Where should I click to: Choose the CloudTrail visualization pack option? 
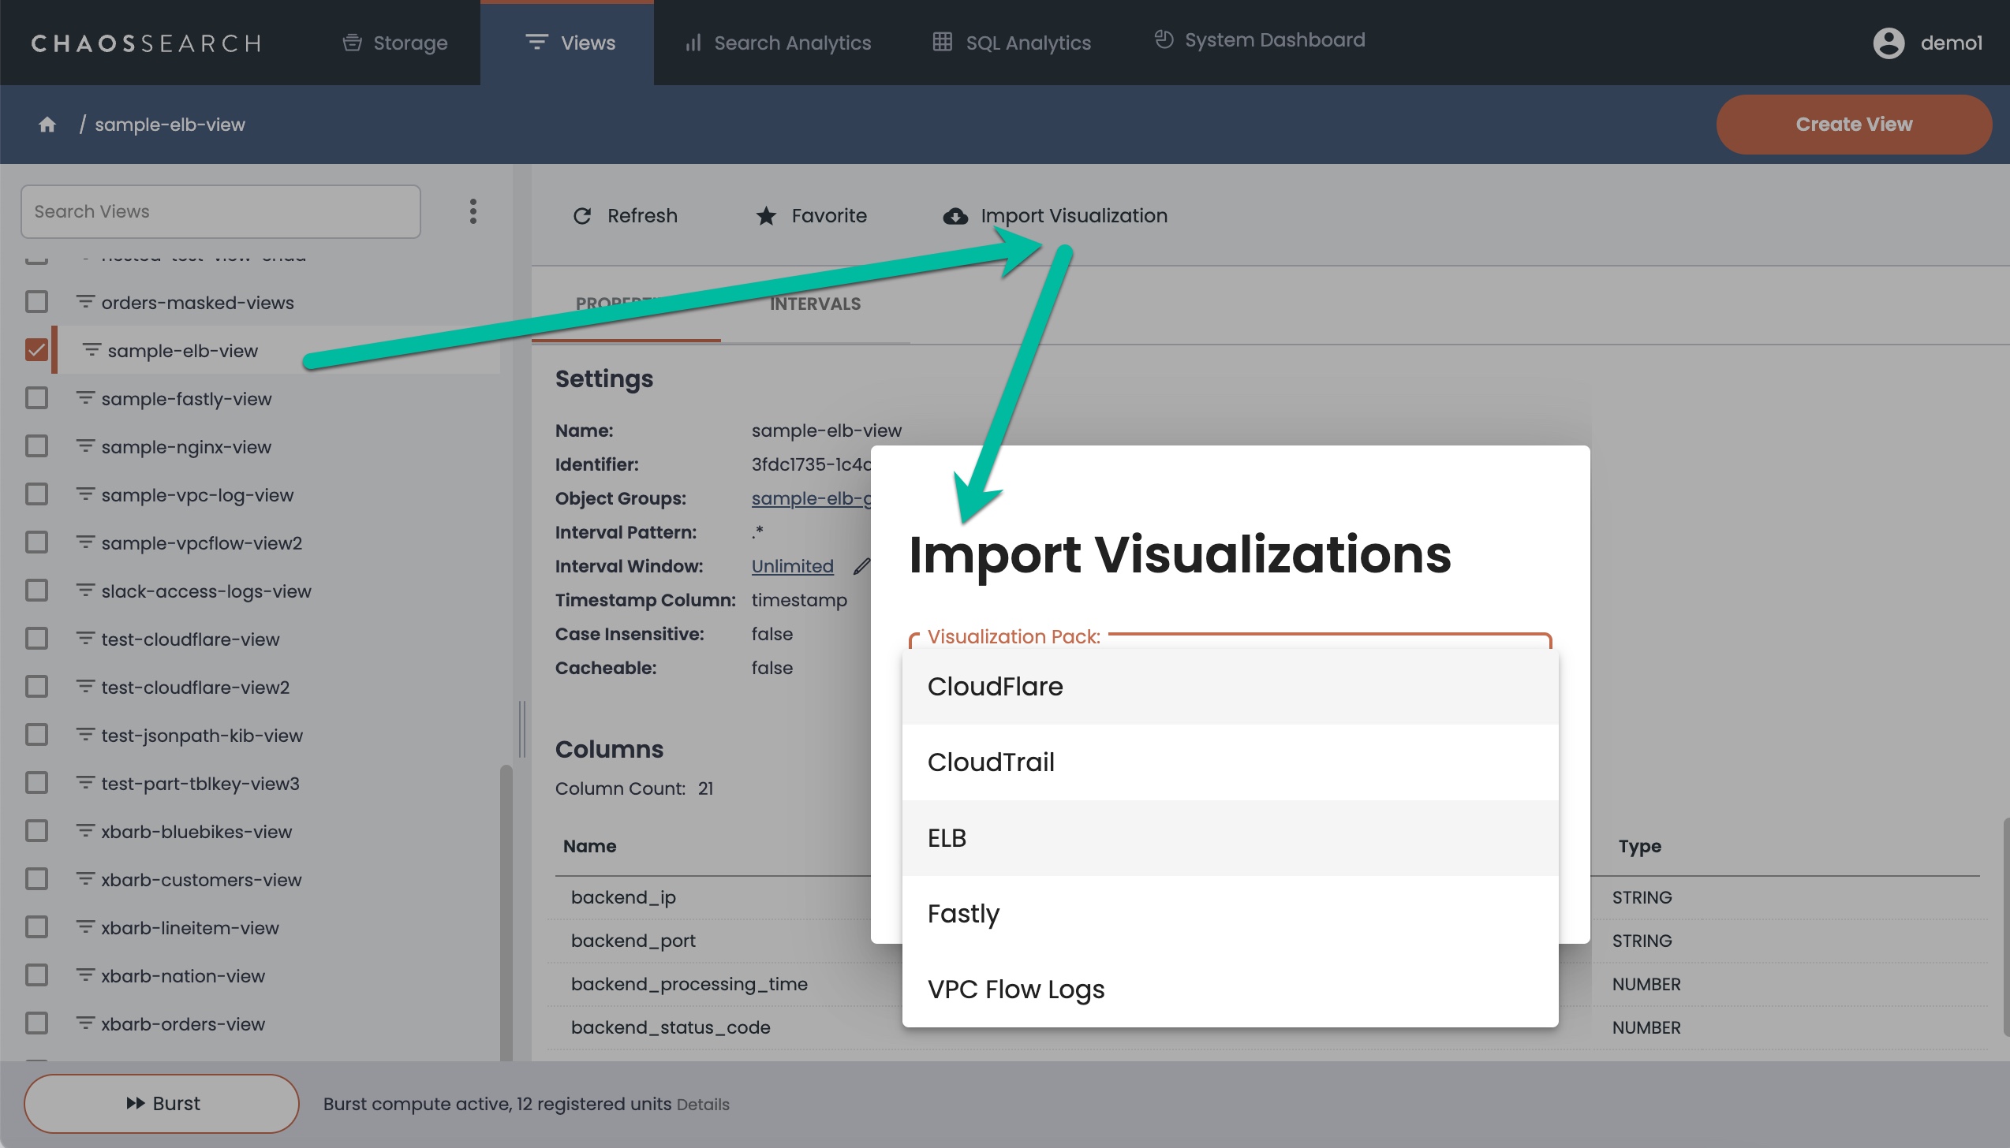[1229, 762]
